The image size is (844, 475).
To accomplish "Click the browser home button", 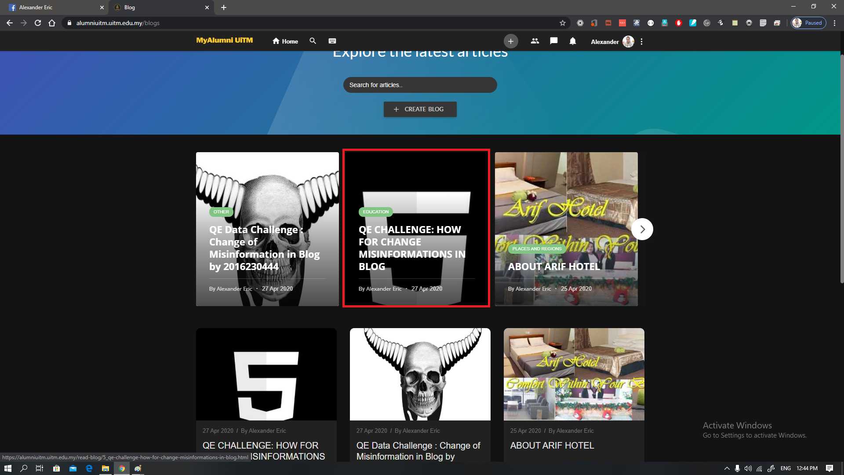I will pyautogui.click(x=52, y=23).
